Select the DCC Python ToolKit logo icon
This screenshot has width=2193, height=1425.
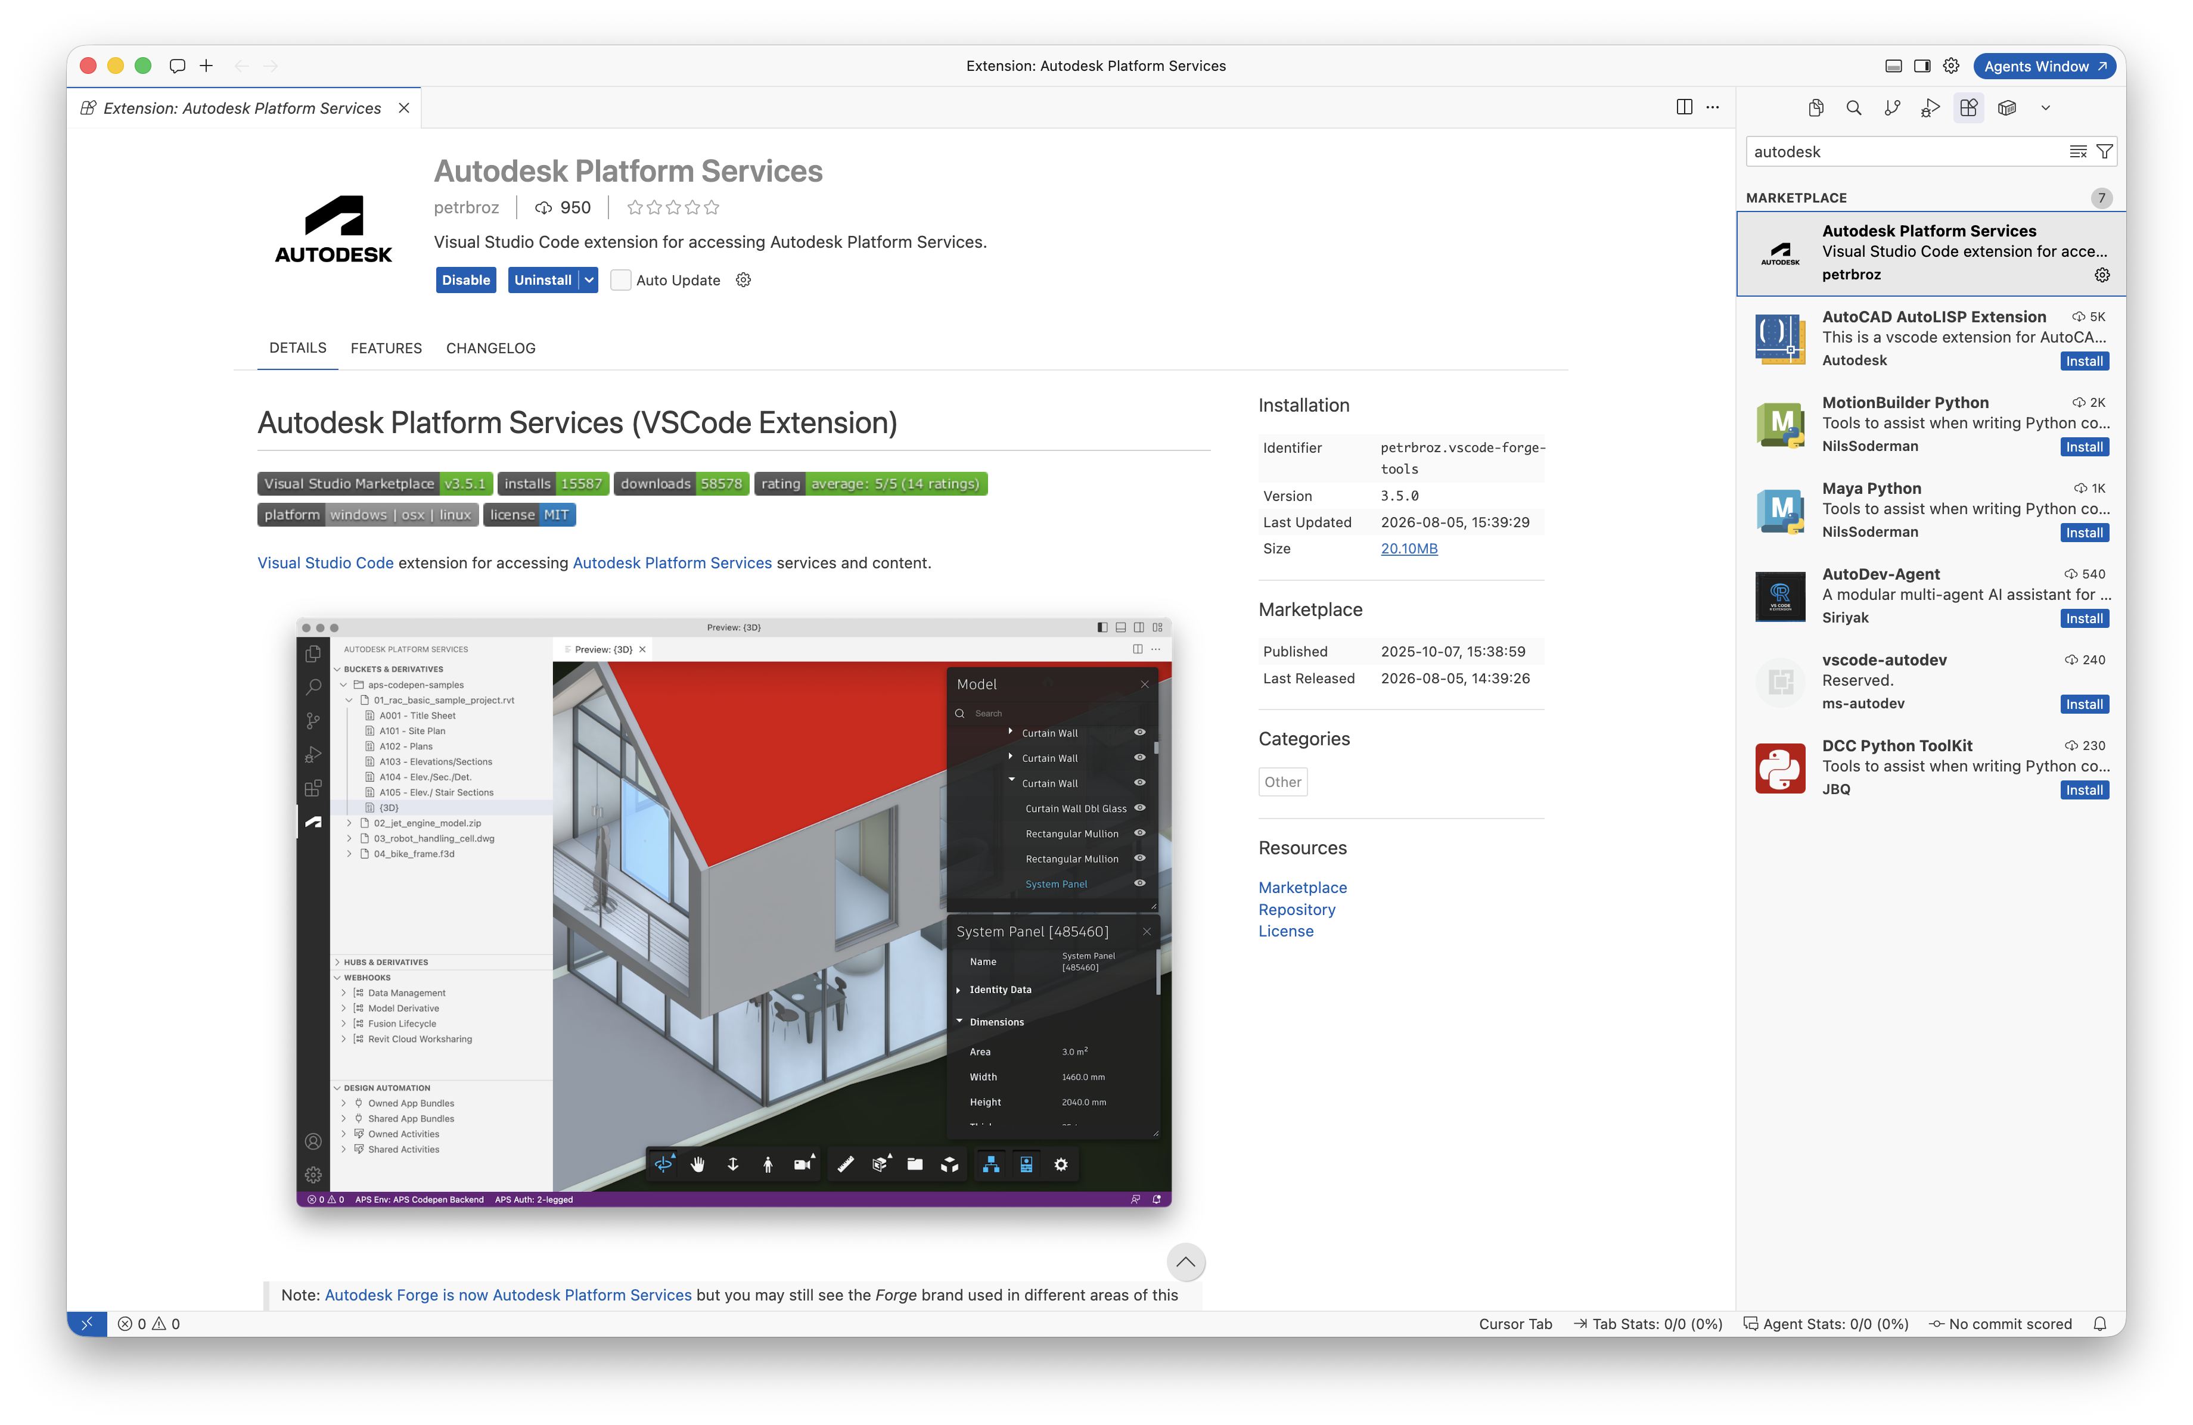pos(1780,767)
